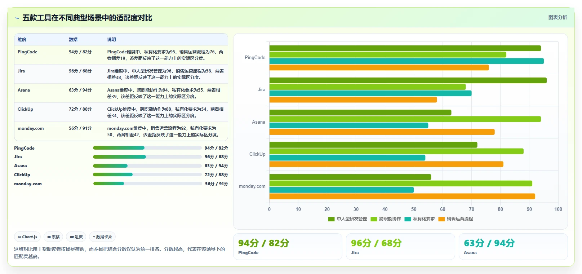Click the Asana 63分 / 94分 stat card
582x274 pixels.
pyautogui.click(x=513, y=247)
